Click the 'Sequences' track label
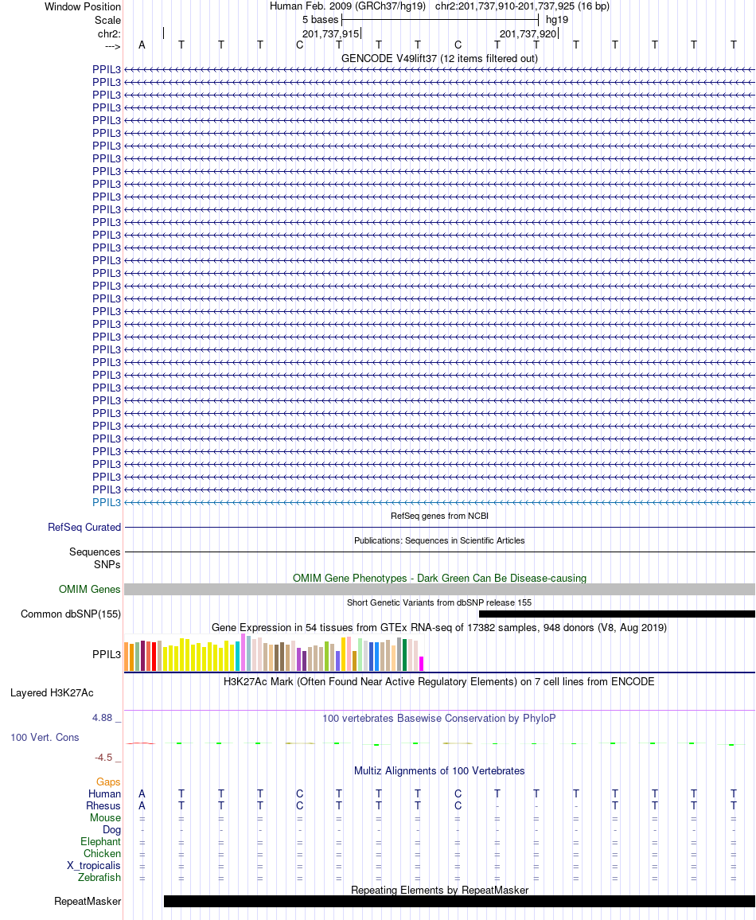Screen dimensions: 756x920 [95, 552]
